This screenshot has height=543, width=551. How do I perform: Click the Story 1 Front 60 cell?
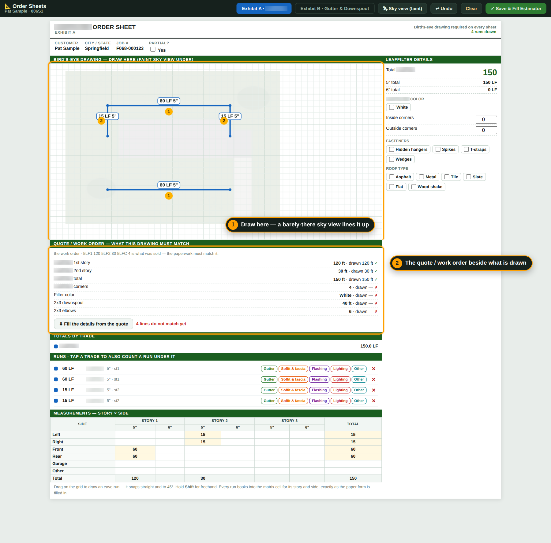coord(135,449)
